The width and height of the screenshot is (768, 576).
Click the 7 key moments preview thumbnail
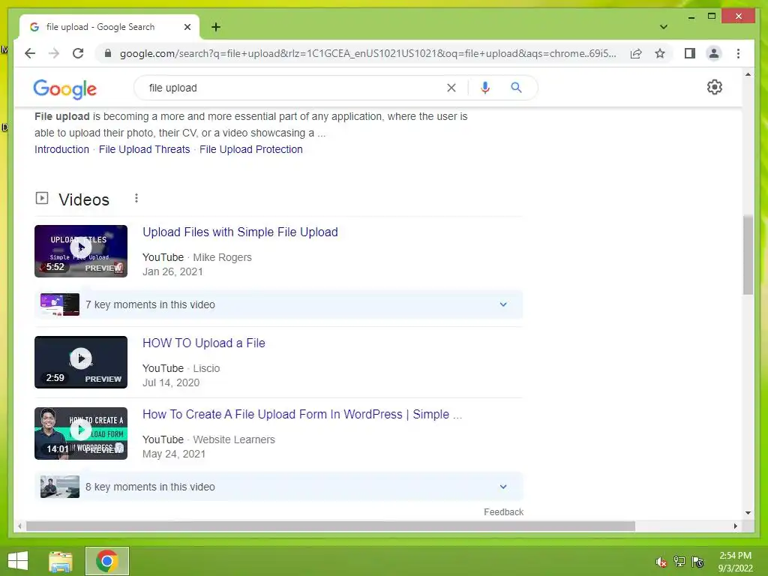[x=60, y=304]
